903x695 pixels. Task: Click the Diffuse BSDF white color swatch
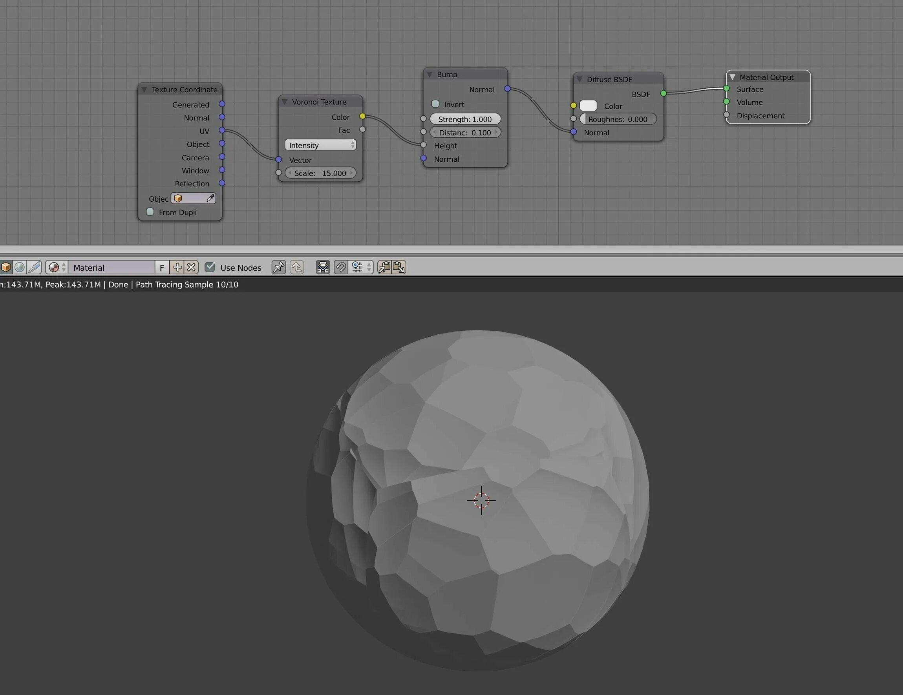588,106
